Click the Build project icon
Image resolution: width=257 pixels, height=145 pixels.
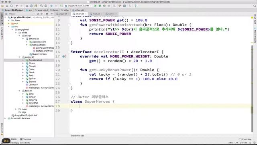pyautogui.click(x=61, y=6)
